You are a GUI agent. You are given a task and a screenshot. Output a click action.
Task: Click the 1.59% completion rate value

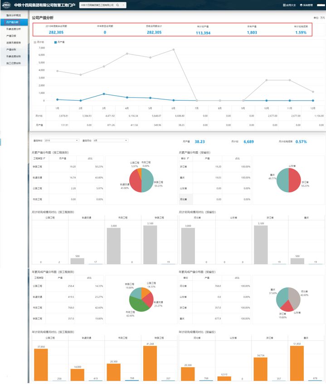(x=301, y=33)
